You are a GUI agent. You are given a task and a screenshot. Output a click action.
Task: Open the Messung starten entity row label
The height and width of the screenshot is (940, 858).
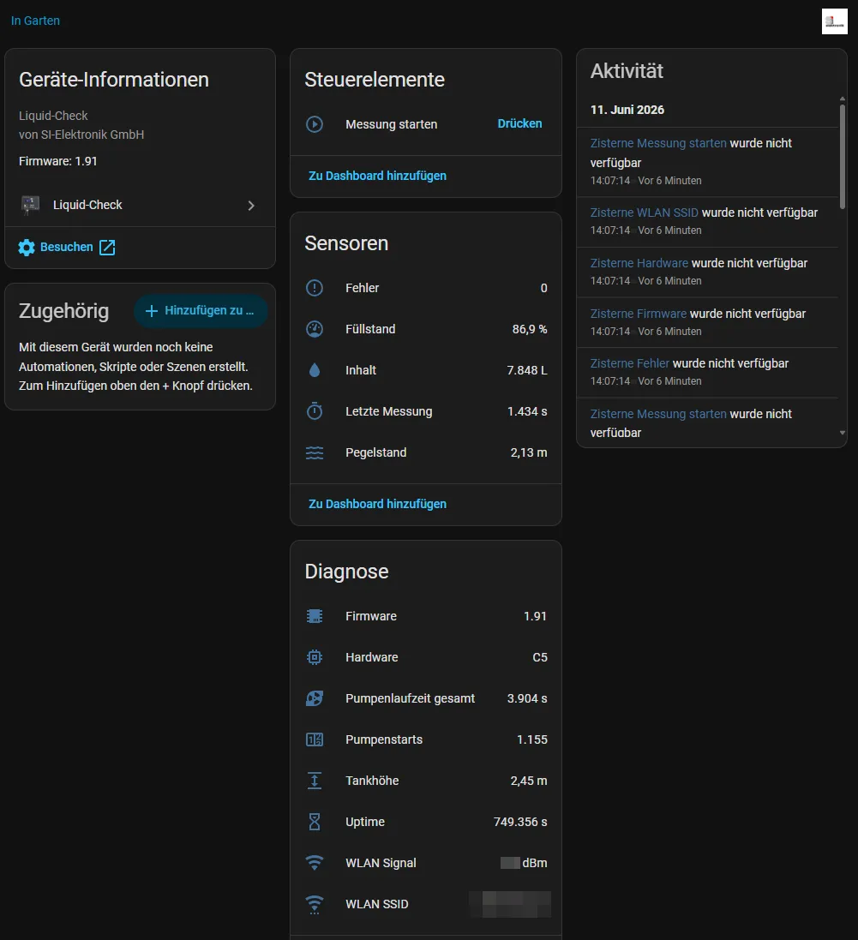(391, 124)
